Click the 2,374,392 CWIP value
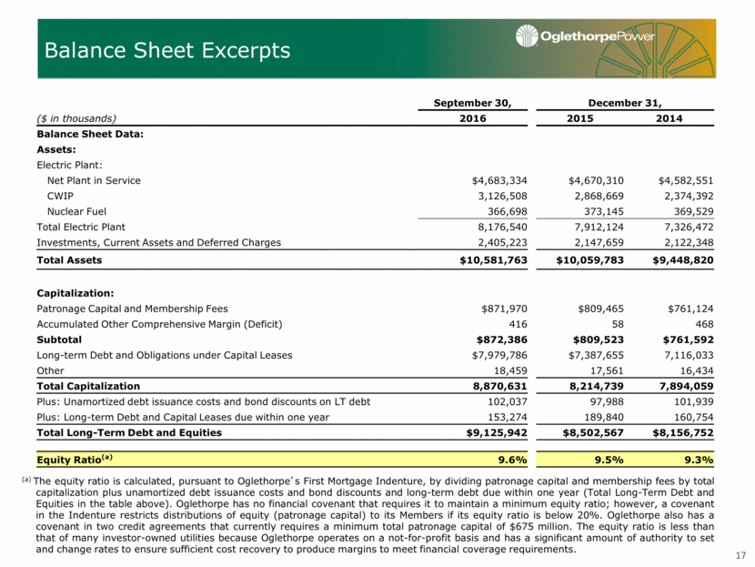Screen dimensions: 755x567 click(x=689, y=196)
